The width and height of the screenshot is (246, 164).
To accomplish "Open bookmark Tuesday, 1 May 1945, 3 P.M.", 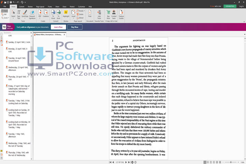I will 18,102.
